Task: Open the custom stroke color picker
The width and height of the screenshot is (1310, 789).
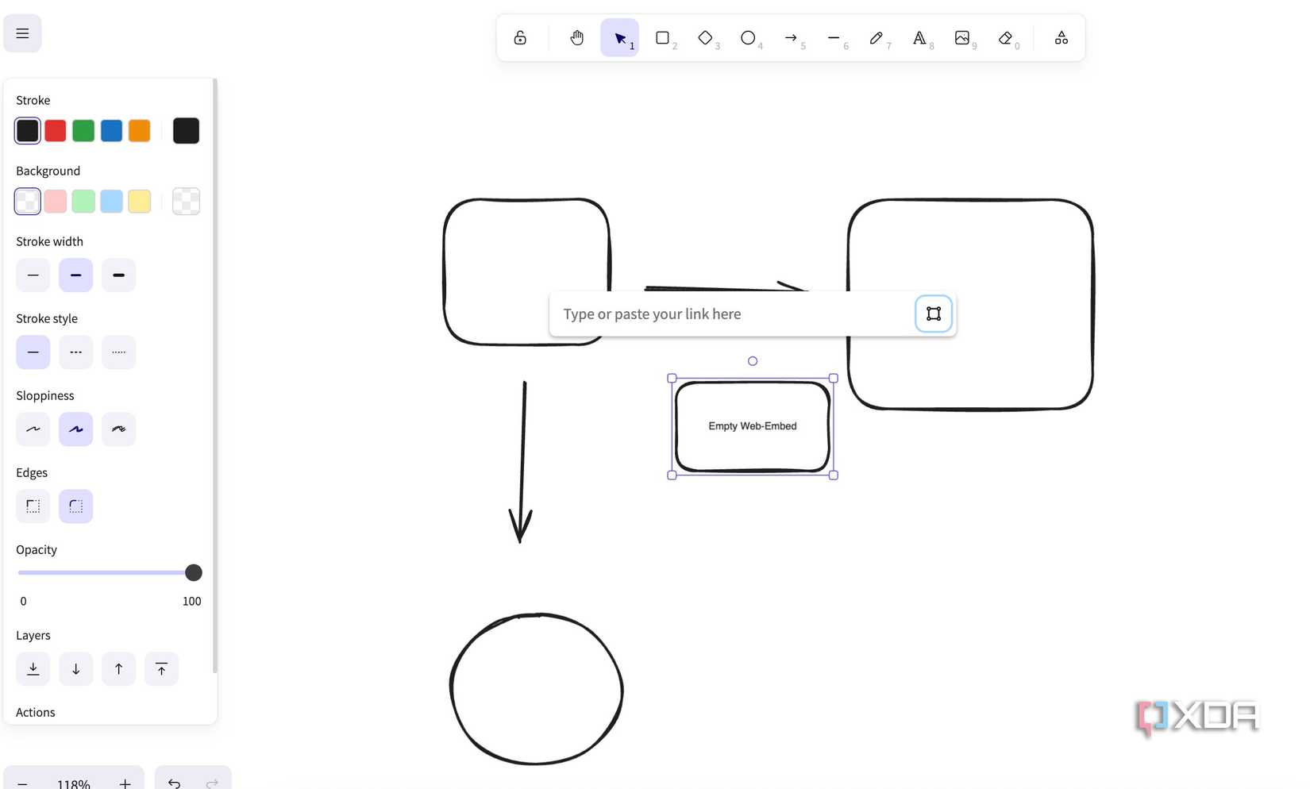Action: click(x=186, y=131)
